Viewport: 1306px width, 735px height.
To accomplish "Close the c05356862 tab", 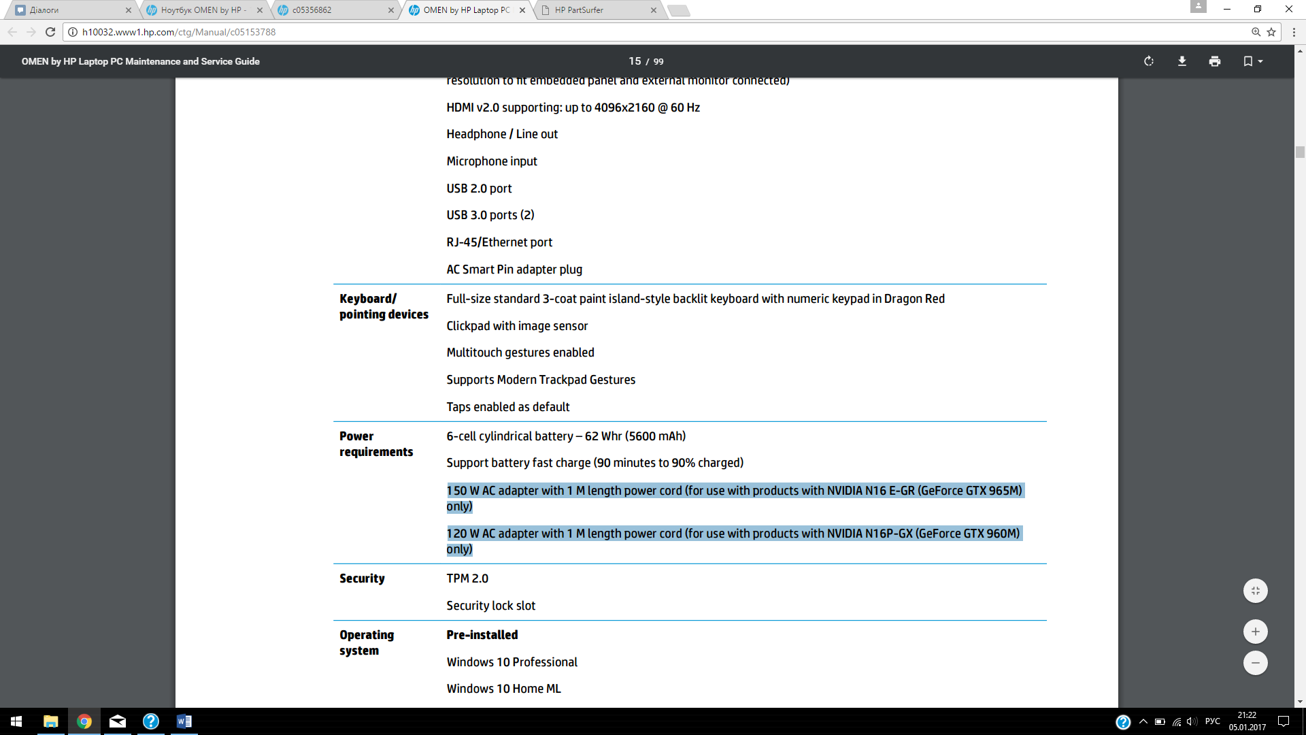I will point(391,10).
